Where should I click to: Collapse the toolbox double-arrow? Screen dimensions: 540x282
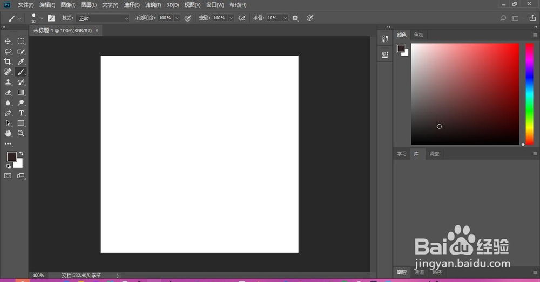[4, 27]
